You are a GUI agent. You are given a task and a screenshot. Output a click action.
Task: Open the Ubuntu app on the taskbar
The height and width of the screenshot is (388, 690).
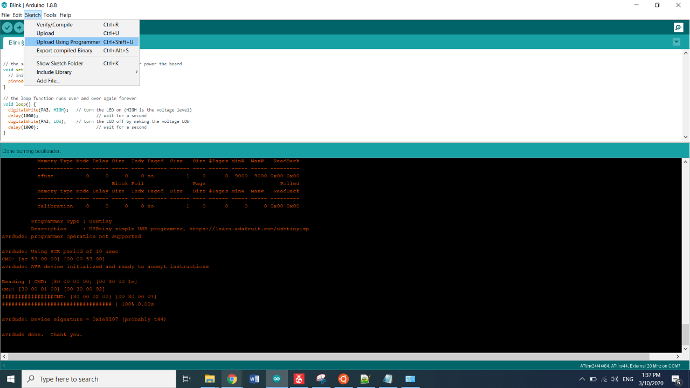click(343, 379)
